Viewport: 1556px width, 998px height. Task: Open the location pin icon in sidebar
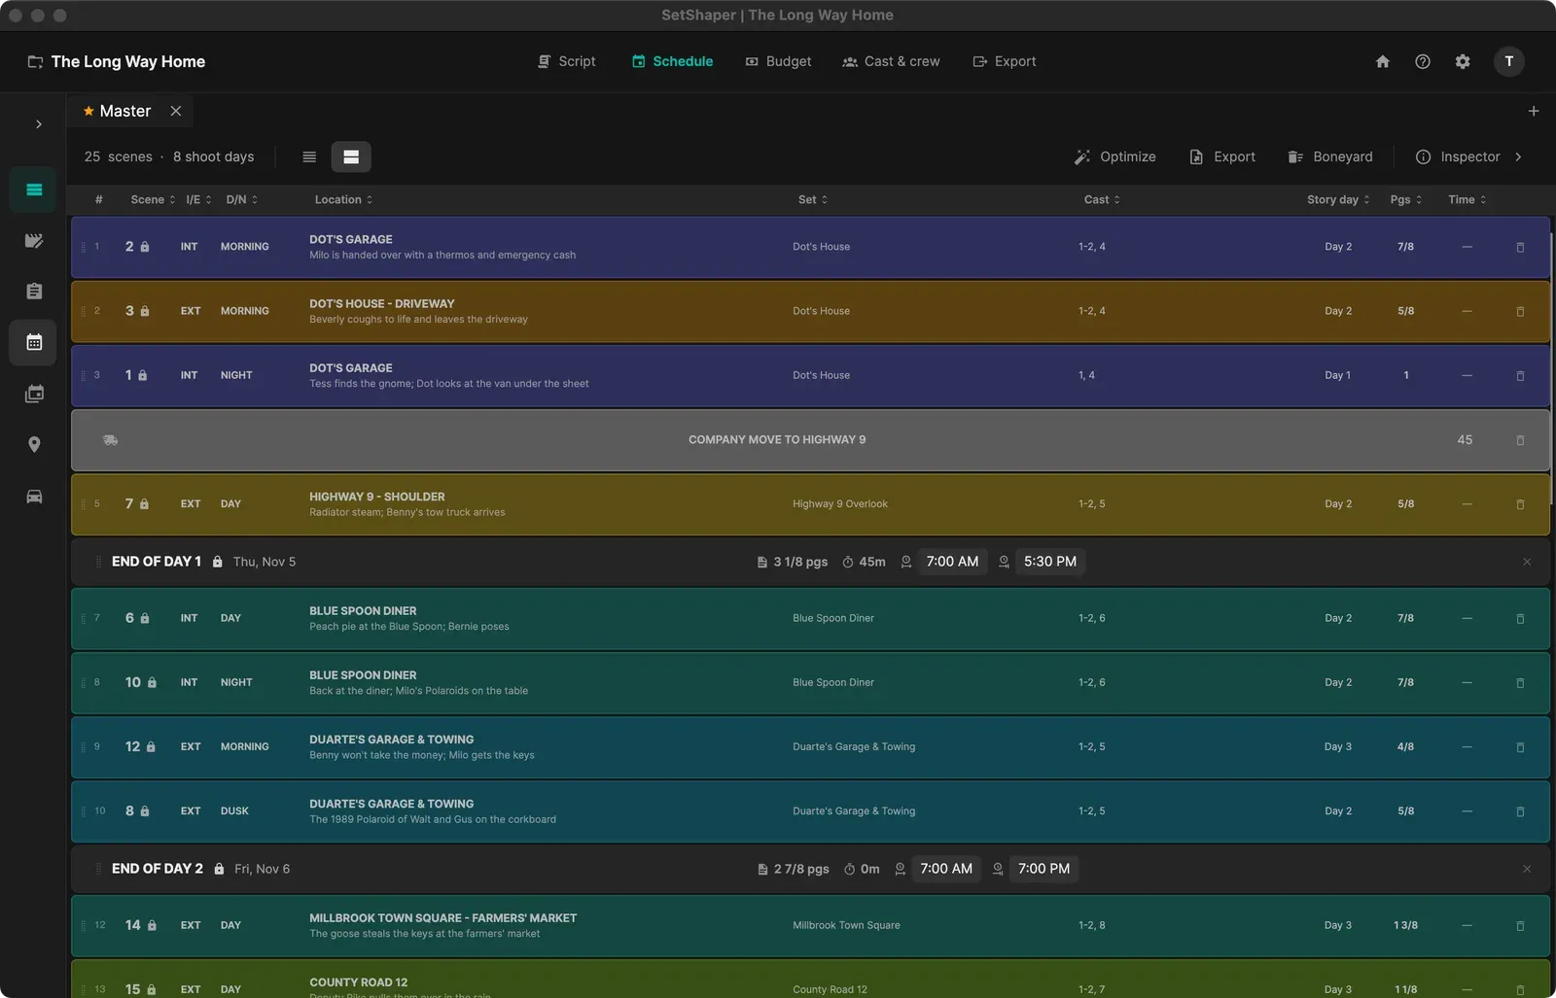[34, 444]
